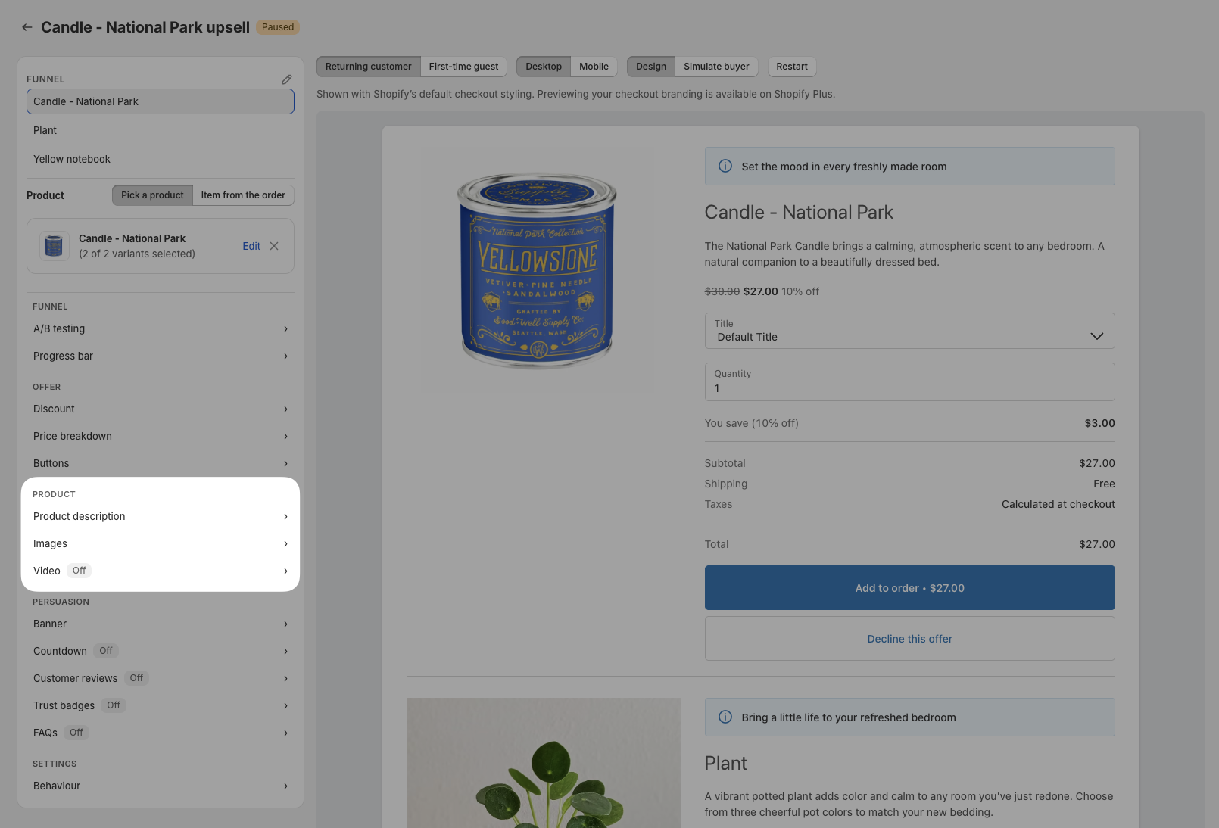Select Design mode
Viewport: 1219px width, 828px height.
[651, 67]
